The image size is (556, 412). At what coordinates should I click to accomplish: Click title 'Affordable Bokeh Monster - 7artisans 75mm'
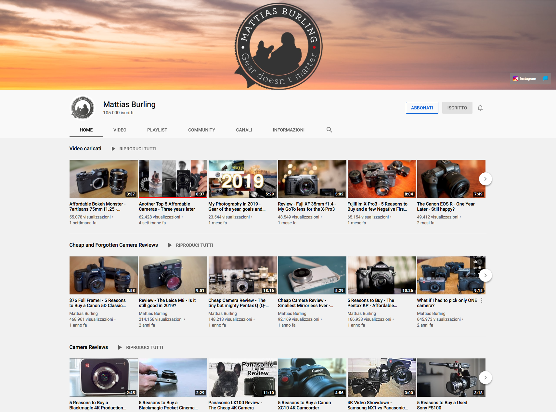(x=97, y=206)
